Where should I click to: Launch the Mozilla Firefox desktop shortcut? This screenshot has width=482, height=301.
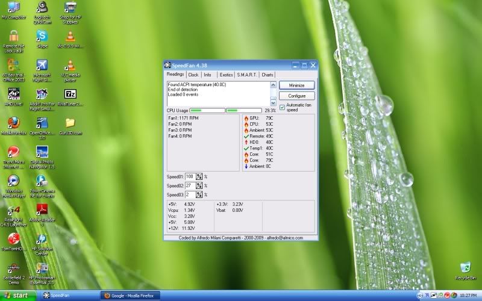coord(13,126)
